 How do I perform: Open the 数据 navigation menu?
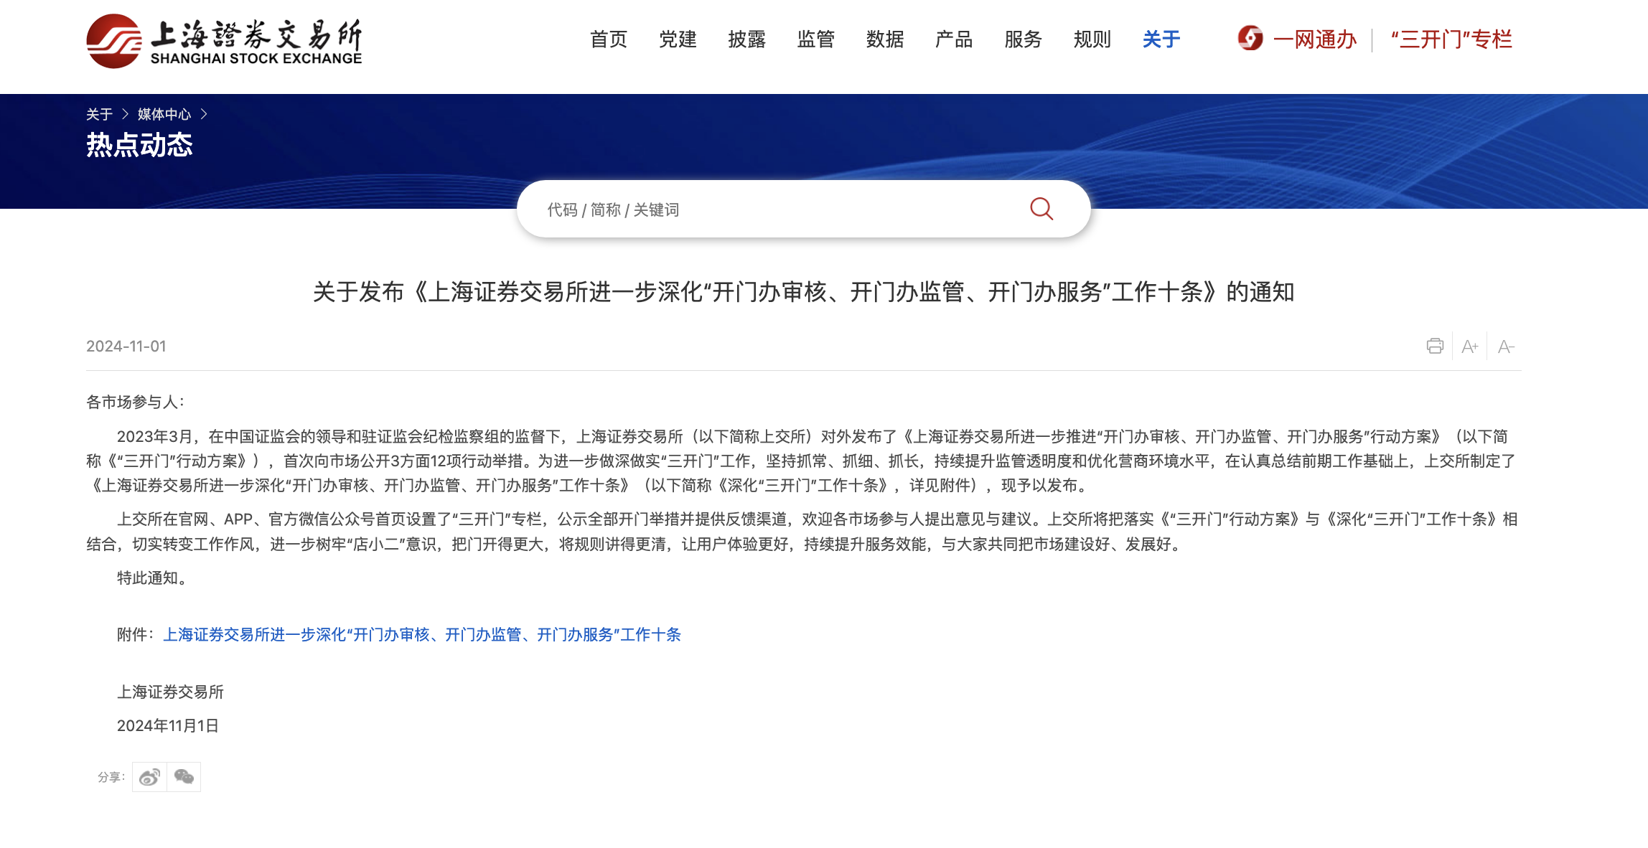tap(885, 39)
